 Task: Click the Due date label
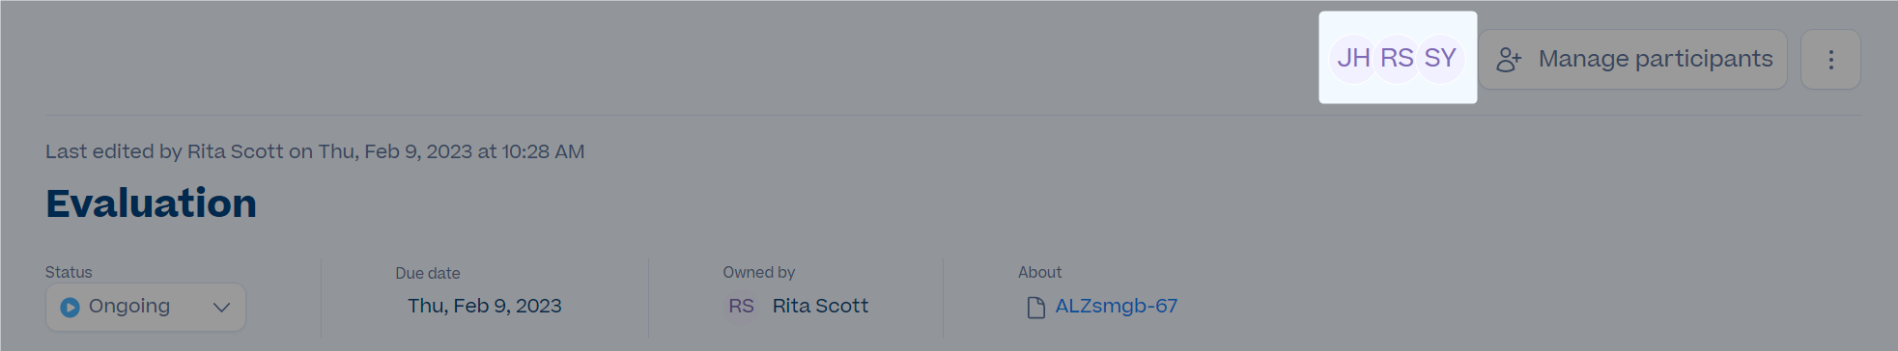427,273
